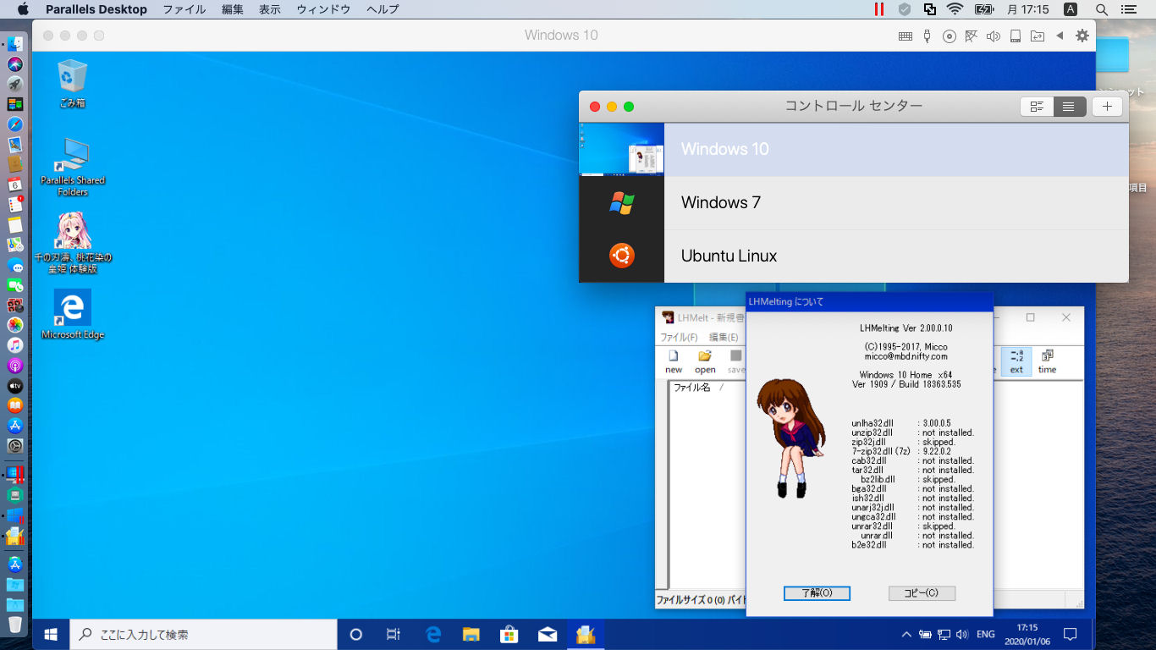This screenshot has width=1156, height=650.
Task: Open the macOS ウィンドウ menu
Action: [323, 9]
